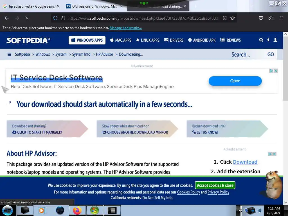
Task: Click System breadcrumb link
Action: click(61, 54)
